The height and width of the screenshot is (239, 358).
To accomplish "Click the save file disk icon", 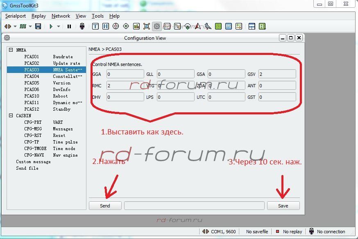I will pos(38,26).
